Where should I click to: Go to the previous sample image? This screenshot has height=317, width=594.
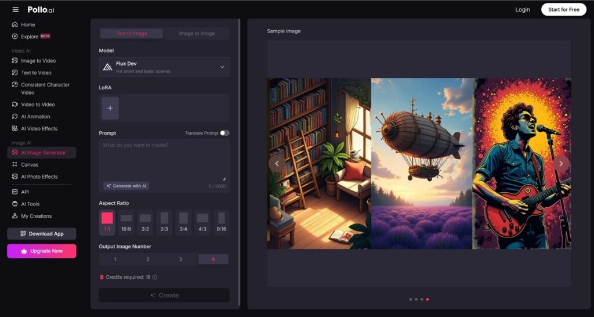pyautogui.click(x=277, y=164)
